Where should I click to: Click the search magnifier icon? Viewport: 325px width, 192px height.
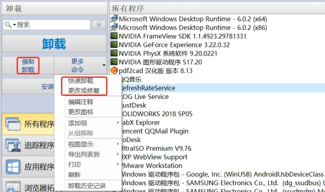(8, 25)
